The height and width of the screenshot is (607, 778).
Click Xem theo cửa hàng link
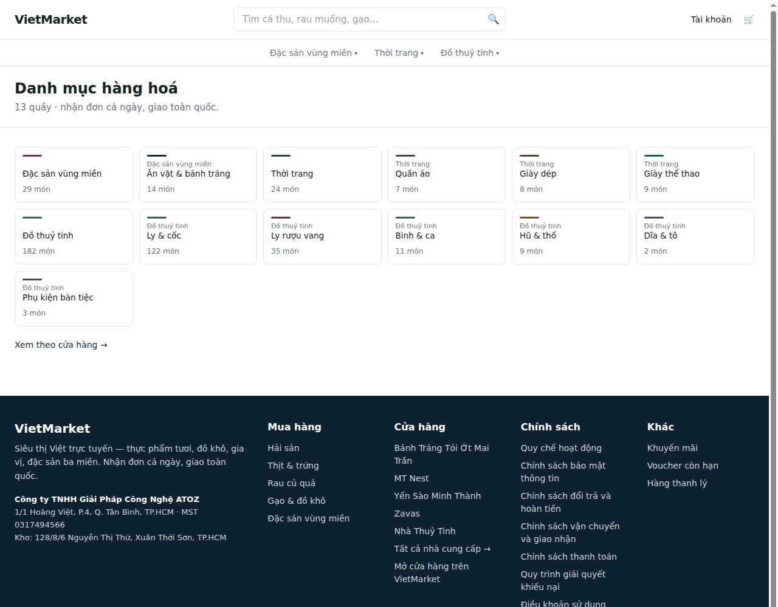(61, 345)
